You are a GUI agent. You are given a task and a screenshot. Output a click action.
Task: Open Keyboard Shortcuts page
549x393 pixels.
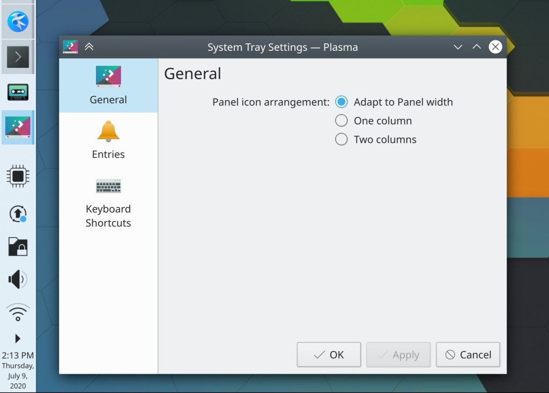108,202
